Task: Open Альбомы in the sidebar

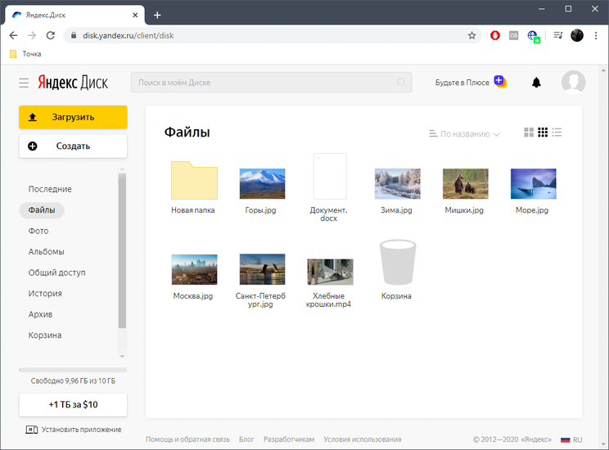Action: pos(47,252)
